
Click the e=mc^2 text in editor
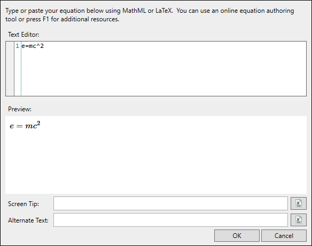(33, 46)
